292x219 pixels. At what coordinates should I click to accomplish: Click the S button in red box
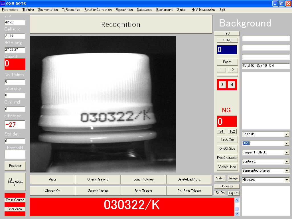pos(222,85)
